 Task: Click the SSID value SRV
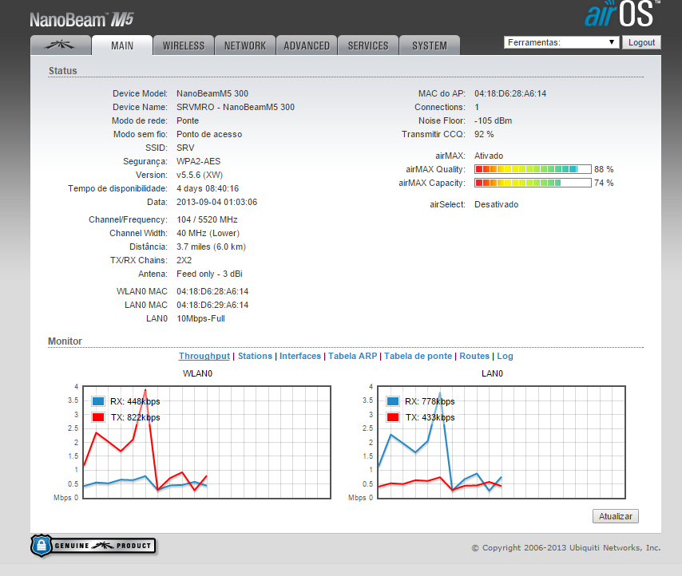185,148
